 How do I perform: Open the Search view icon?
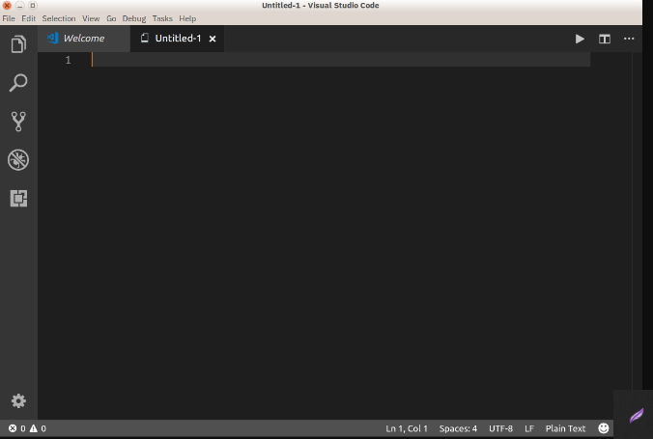coord(18,82)
